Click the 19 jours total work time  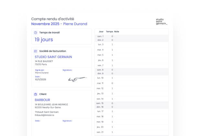(44, 40)
